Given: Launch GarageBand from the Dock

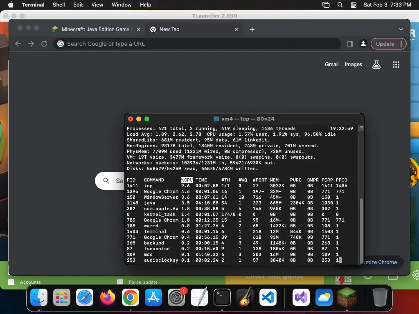Looking at the screenshot, I should [245, 297].
